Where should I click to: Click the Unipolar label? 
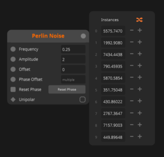tap(27, 100)
